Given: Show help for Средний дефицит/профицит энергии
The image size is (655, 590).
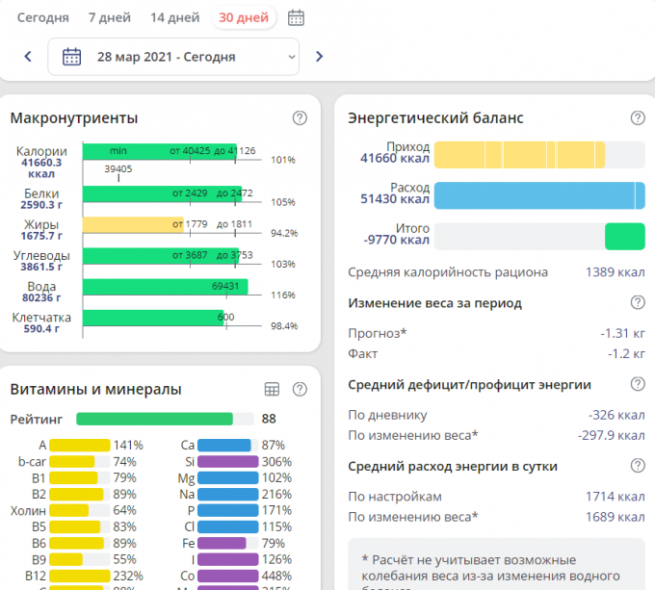Looking at the screenshot, I should pos(638,385).
